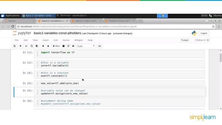The height and width of the screenshot is (125, 222).
Task: Open the Chrome three-dot menu
Action: click(219, 26)
